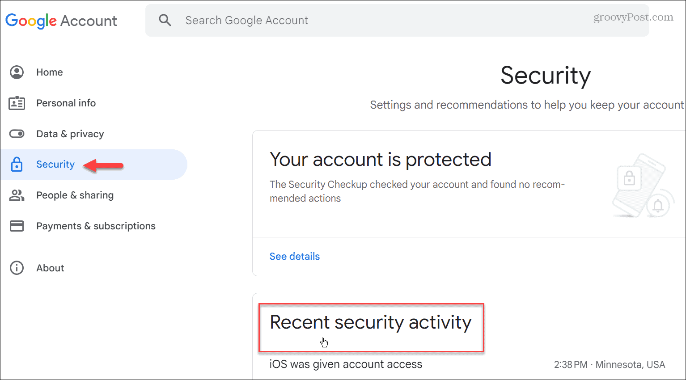Click the iOS account access entry

pyautogui.click(x=346, y=364)
